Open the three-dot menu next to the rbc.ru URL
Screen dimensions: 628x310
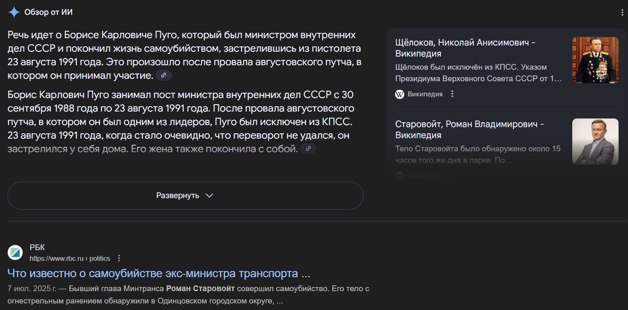click(119, 258)
